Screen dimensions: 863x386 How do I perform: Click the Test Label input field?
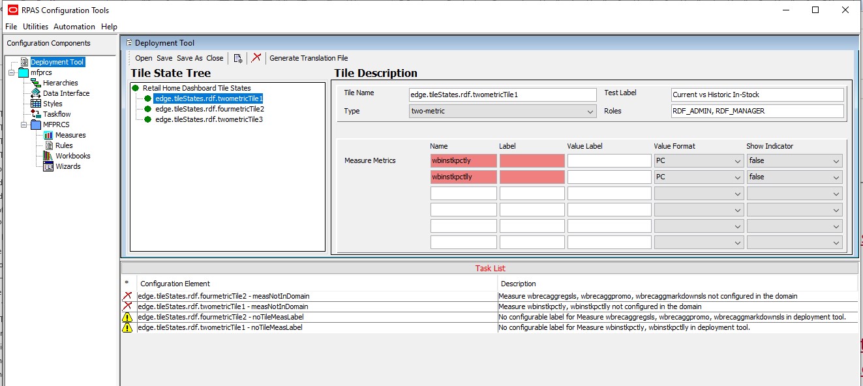(757, 95)
